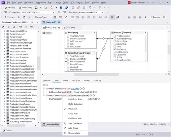Screen dimensions: 171x137
Task: Check BusinessEntityID in the SubQuery table
Action: 68,38
